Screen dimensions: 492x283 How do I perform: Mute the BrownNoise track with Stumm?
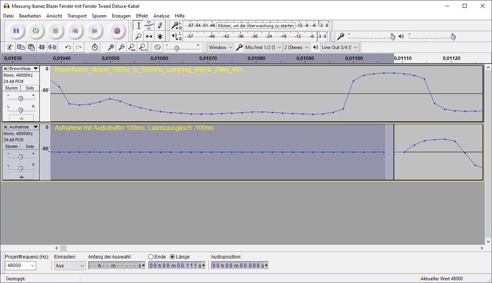(11, 88)
